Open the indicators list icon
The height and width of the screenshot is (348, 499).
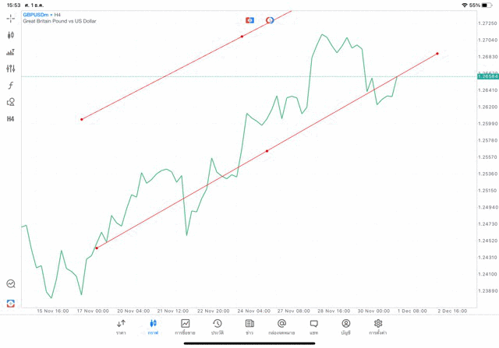click(11, 52)
